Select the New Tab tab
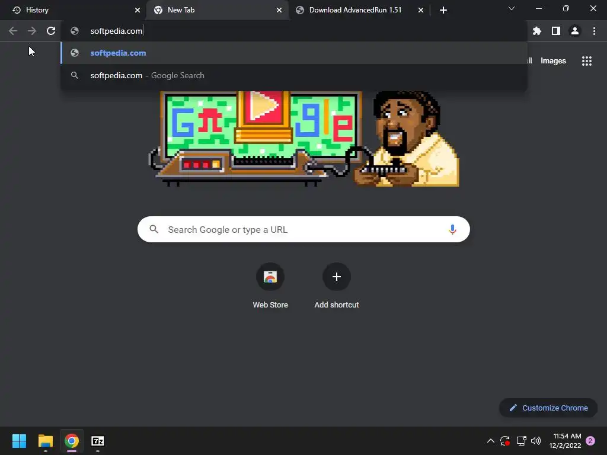 [x=217, y=10]
